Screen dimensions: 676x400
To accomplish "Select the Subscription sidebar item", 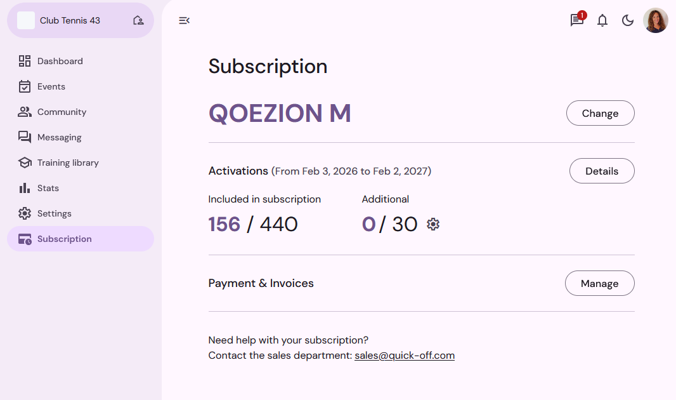I will click(x=64, y=239).
